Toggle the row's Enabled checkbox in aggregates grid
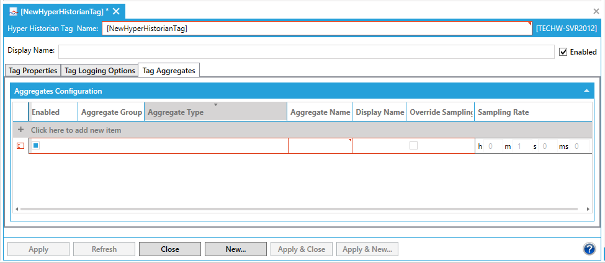The image size is (605, 263). tap(36, 146)
